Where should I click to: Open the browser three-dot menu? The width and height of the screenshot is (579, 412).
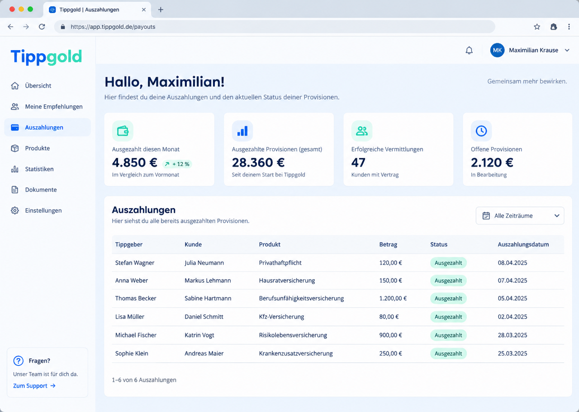[x=569, y=27]
